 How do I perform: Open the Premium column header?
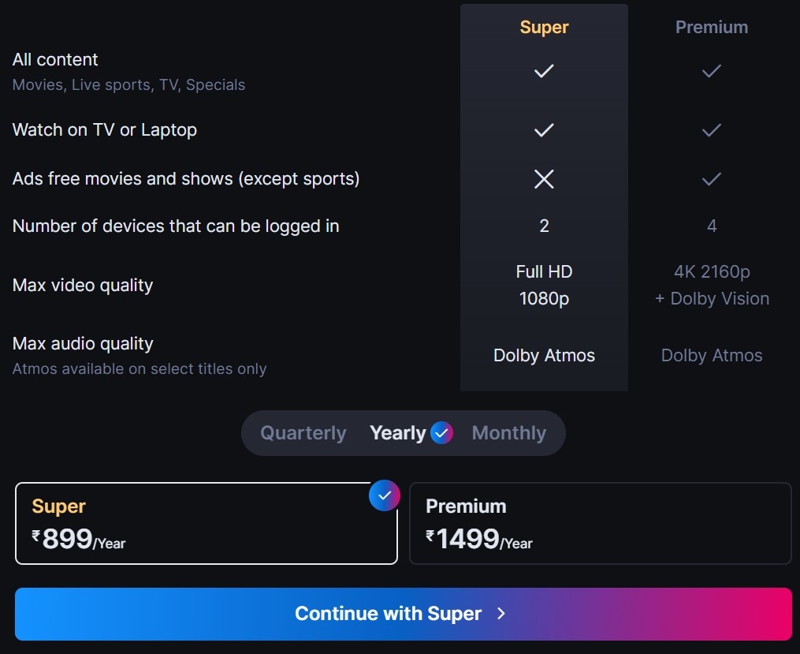coord(711,27)
